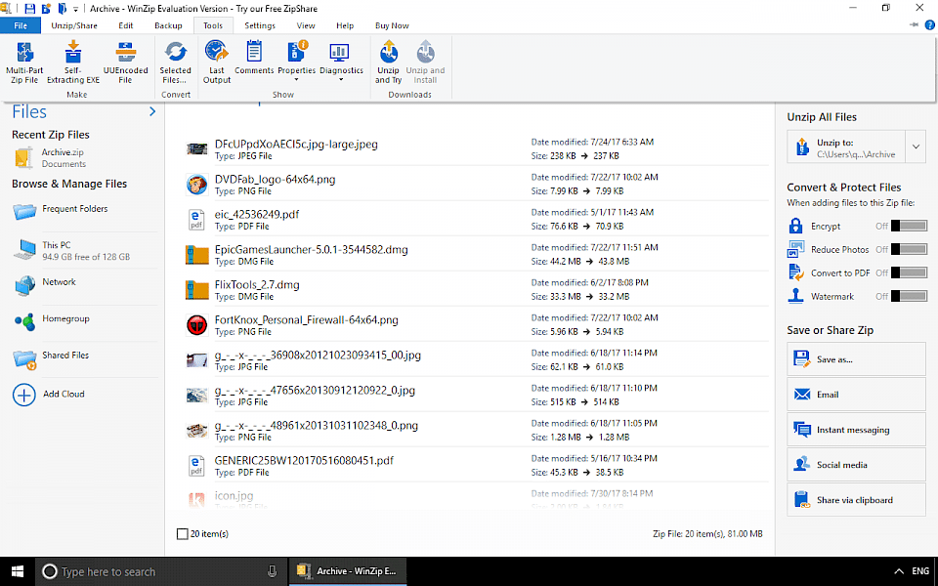The height and width of the screenshot is (586, 938).
Task: Select GENERIC25BW120170516080451.pdf file icon
Action: [x=196, y=465]
